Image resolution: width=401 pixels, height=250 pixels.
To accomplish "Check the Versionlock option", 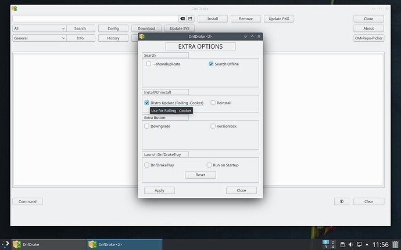I will [x=213, y=126].
